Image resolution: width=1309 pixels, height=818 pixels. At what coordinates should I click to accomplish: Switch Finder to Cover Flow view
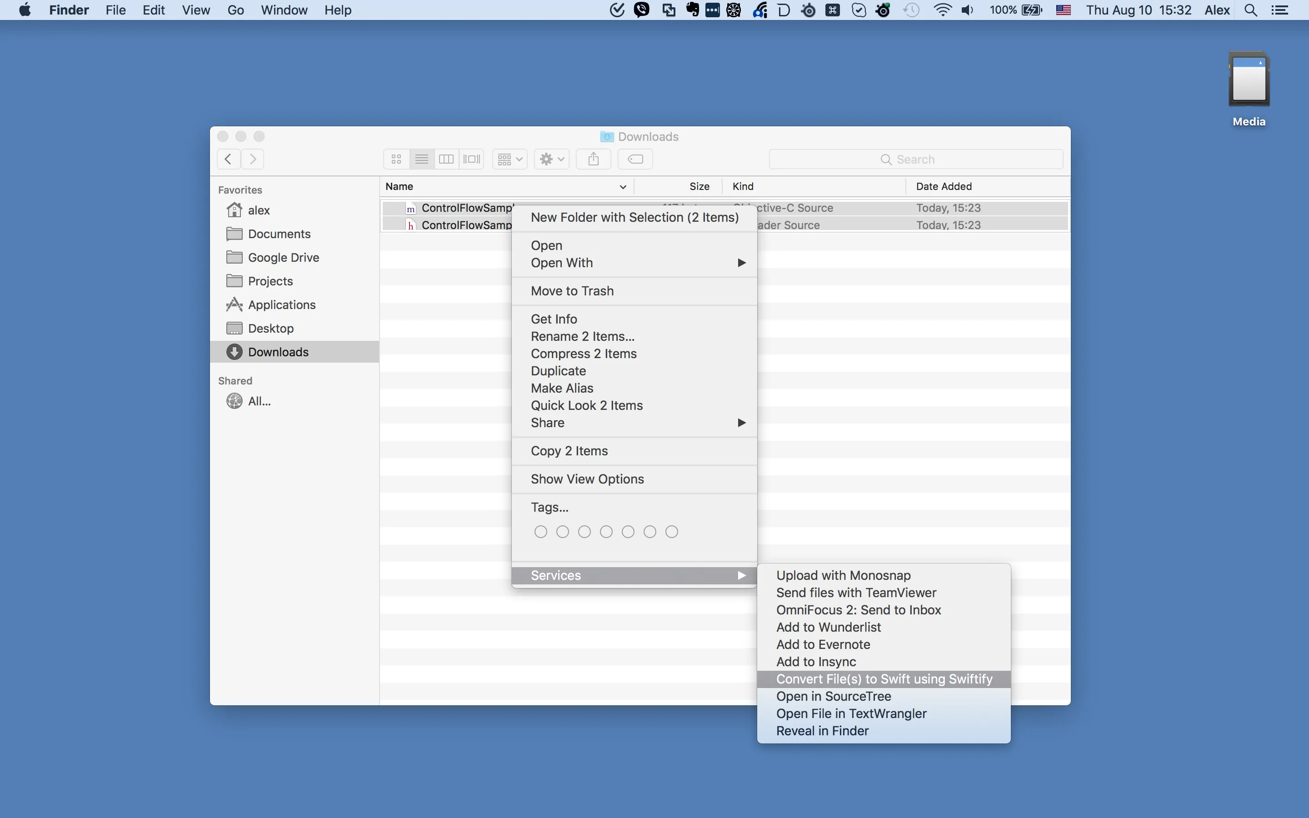click(x=472, y=159)
